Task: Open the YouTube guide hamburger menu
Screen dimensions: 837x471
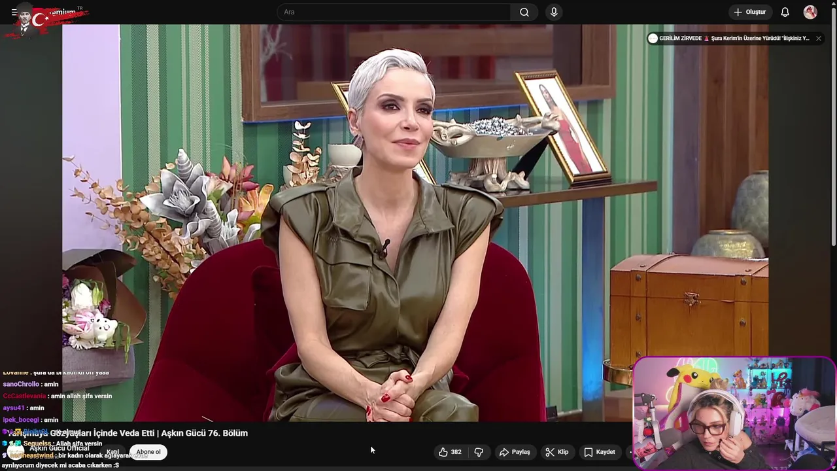Action: (14, 12)
